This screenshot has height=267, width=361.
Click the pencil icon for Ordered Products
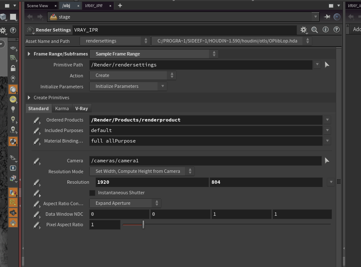tap(37, 120)
